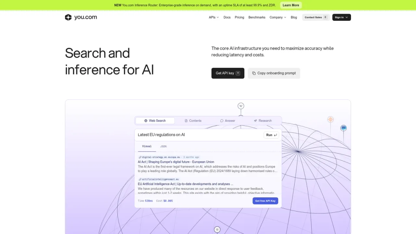
Task: Click the Wikipedia W node icon
Action: pyautogui.click(x=241, y=106)
